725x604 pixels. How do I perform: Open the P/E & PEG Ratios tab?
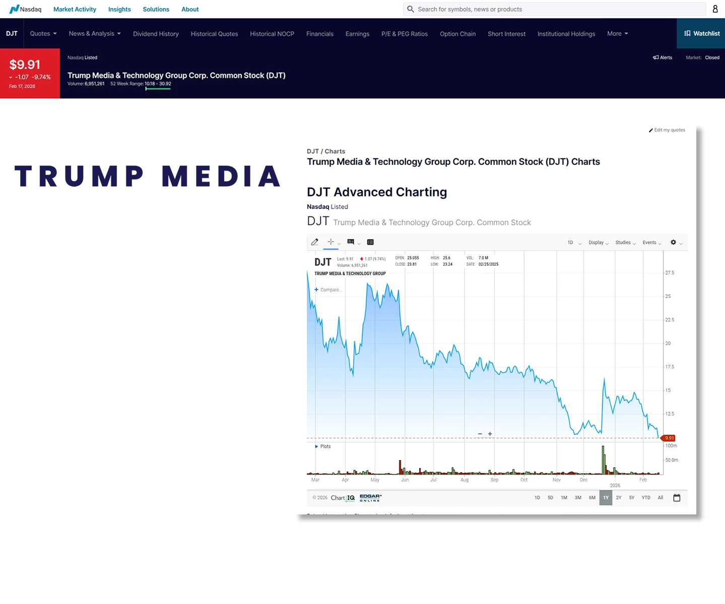[405, 34]
